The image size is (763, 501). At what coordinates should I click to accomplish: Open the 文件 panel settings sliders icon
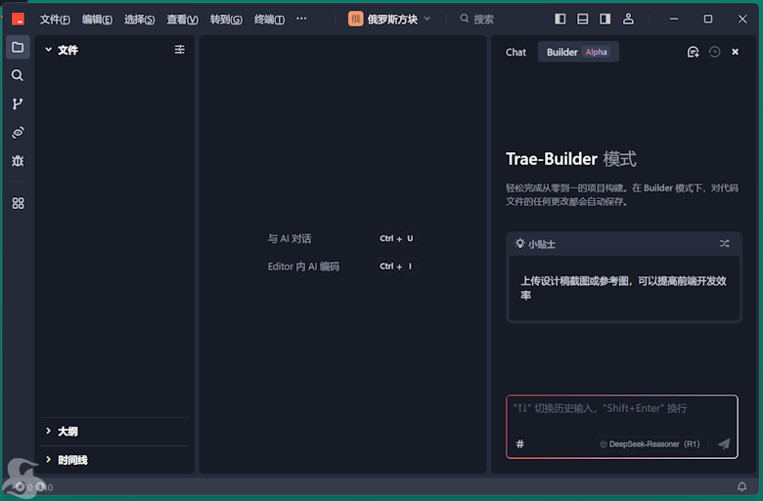click(180, 50)
